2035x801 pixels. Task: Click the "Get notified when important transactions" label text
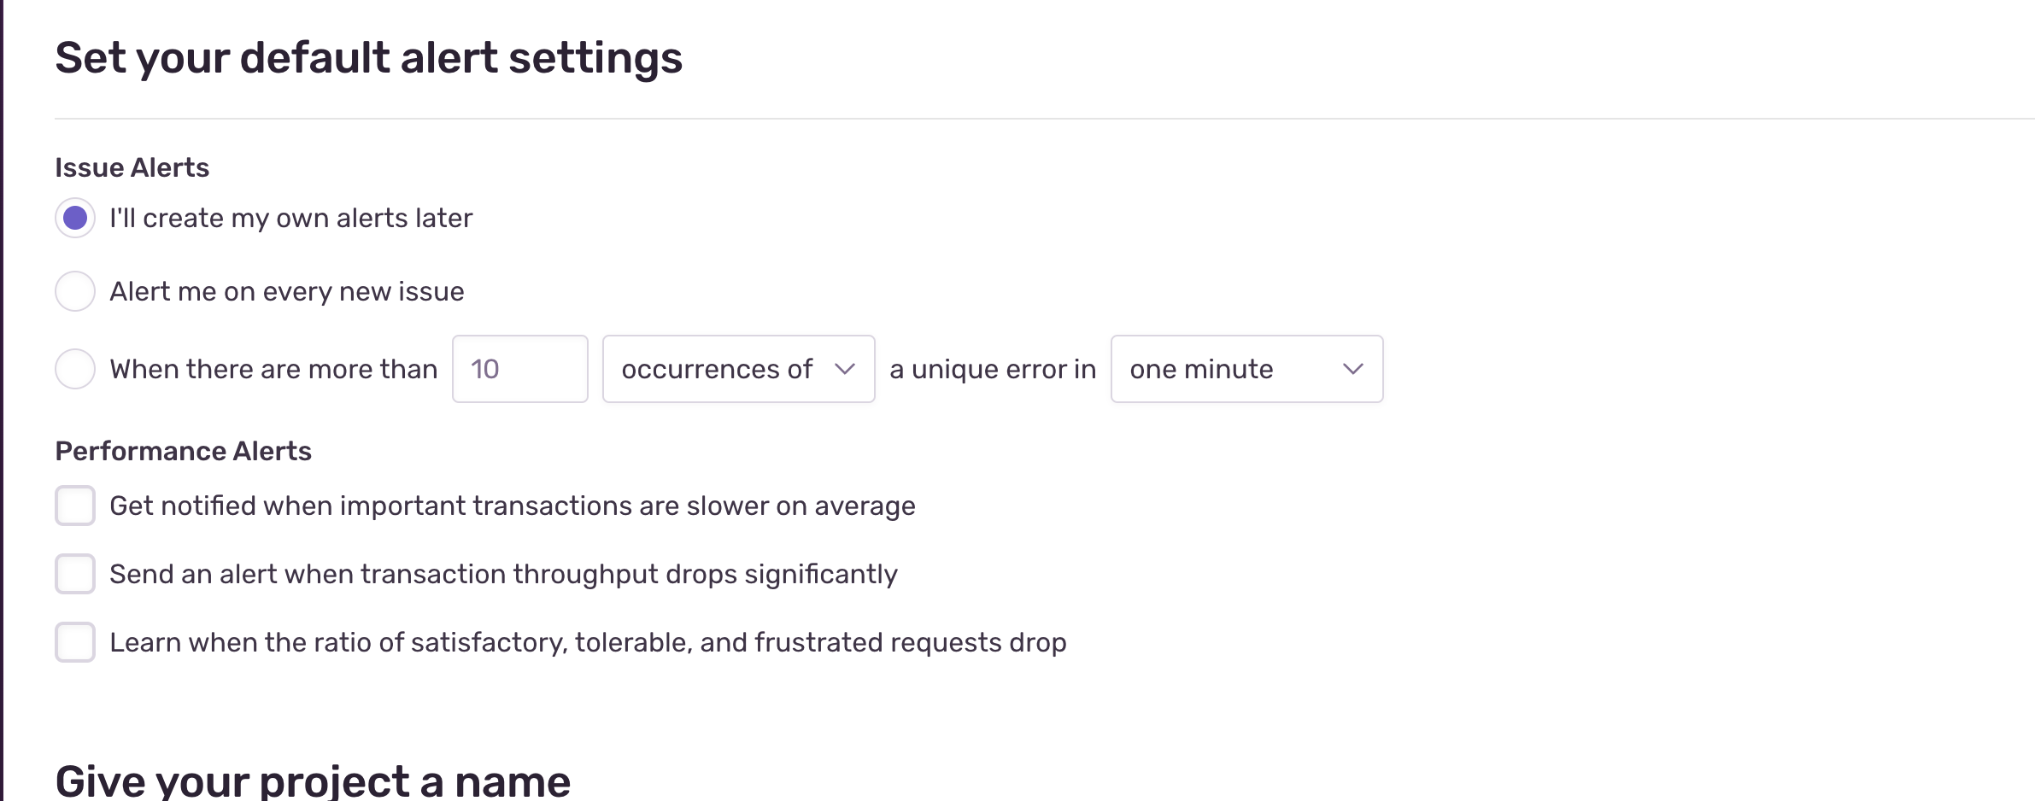pyautogui.click(x=513, y=506)
